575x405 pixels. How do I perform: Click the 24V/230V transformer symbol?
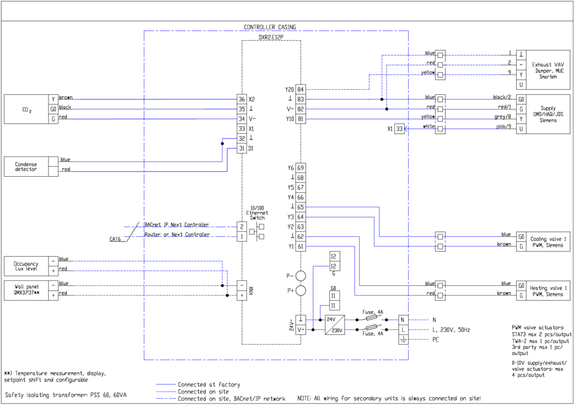334,324
